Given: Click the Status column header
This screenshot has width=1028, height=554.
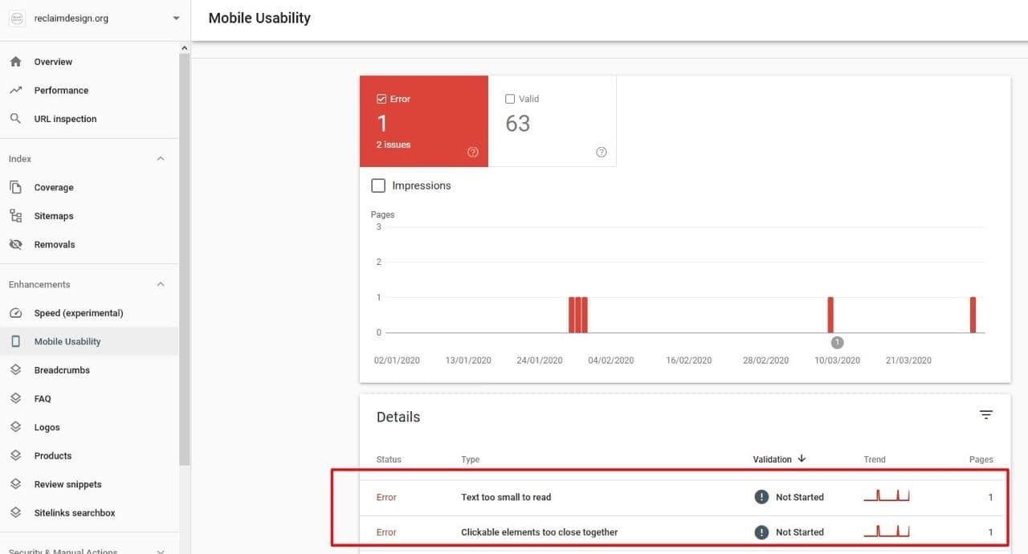Looking at the screenshot, I should pyautogui.click(x=389, y=459).
